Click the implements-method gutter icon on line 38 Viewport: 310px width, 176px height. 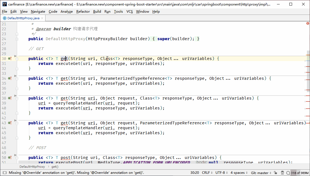click(10, 98)
